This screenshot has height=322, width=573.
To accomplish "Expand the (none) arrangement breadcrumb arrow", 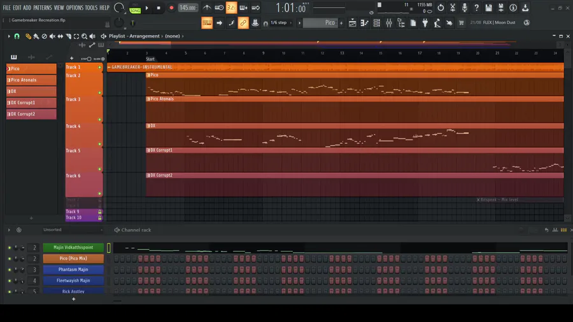I will pos(183,36).
